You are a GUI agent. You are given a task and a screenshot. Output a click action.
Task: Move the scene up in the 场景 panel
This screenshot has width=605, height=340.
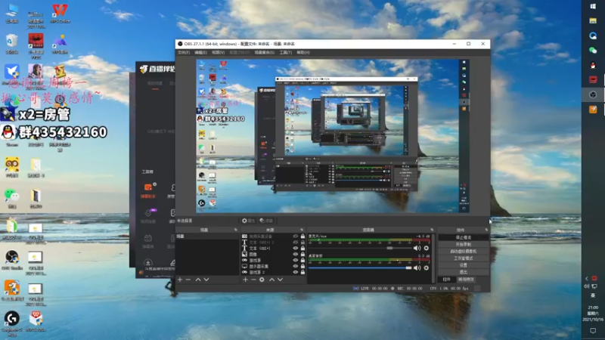(x=198, y=280)
